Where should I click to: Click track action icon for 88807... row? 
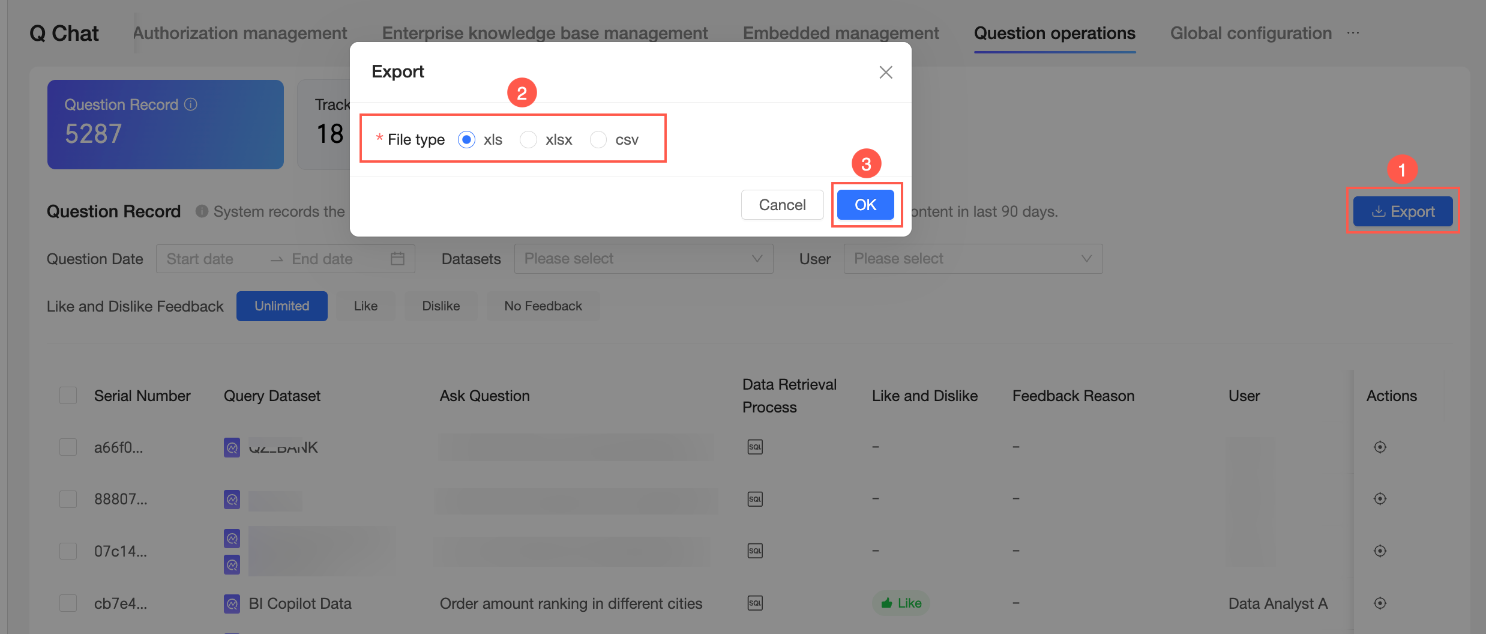1380,498
